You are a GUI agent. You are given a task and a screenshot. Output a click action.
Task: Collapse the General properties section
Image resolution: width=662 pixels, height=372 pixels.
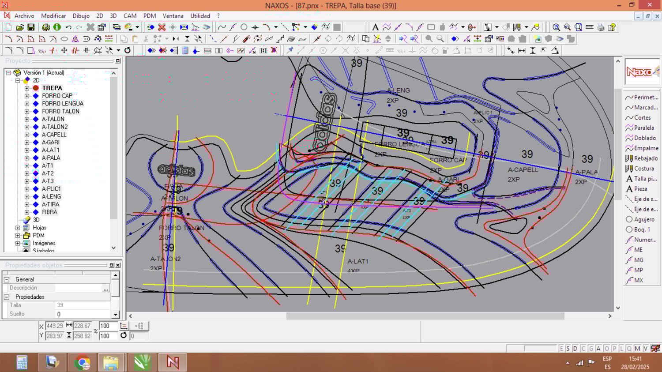[7, 279]
